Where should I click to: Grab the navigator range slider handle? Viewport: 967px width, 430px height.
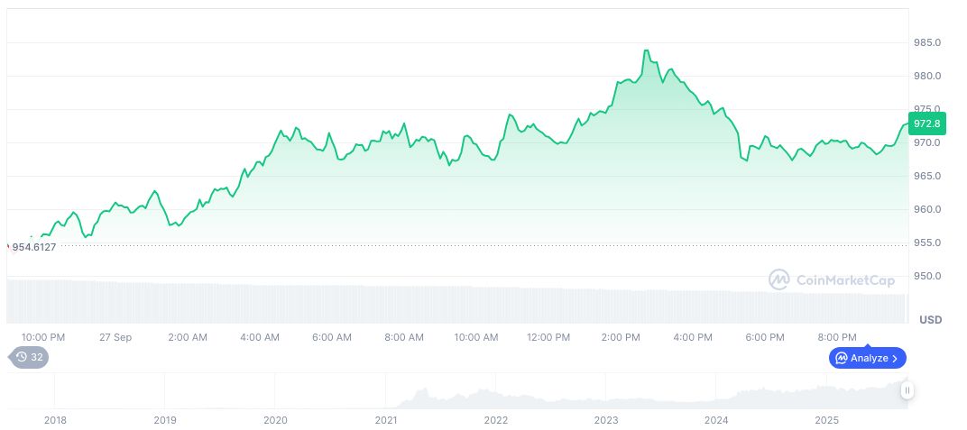coord(907,390)
